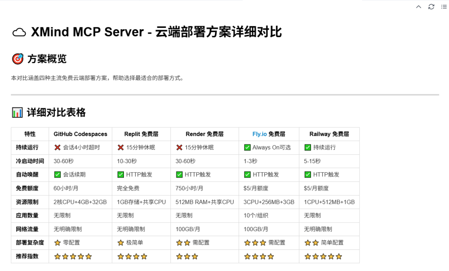449x271 pixels.
Task: Click the target emoji next to 方案概览
Action: 18,59
